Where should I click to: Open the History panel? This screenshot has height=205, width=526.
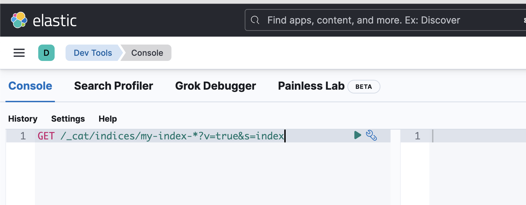23,119
